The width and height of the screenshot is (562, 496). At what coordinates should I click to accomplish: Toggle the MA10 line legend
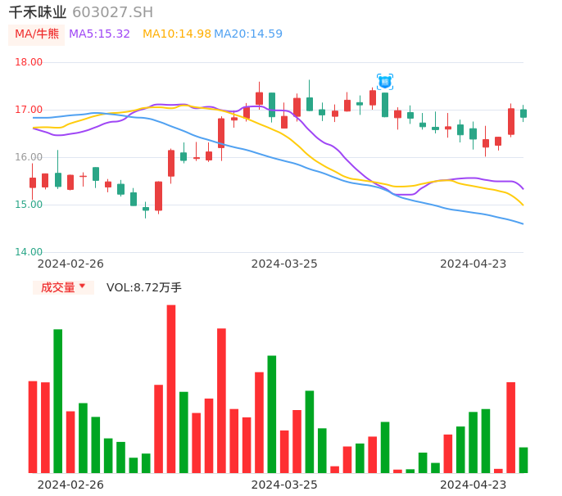click(176, 34)
